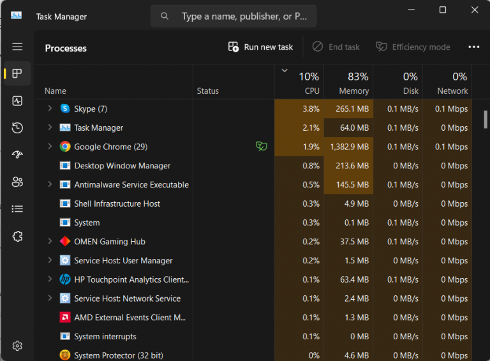Go to Startup apps page
Viewport: 490px width, 361px height.
click(x=17, y=155)
